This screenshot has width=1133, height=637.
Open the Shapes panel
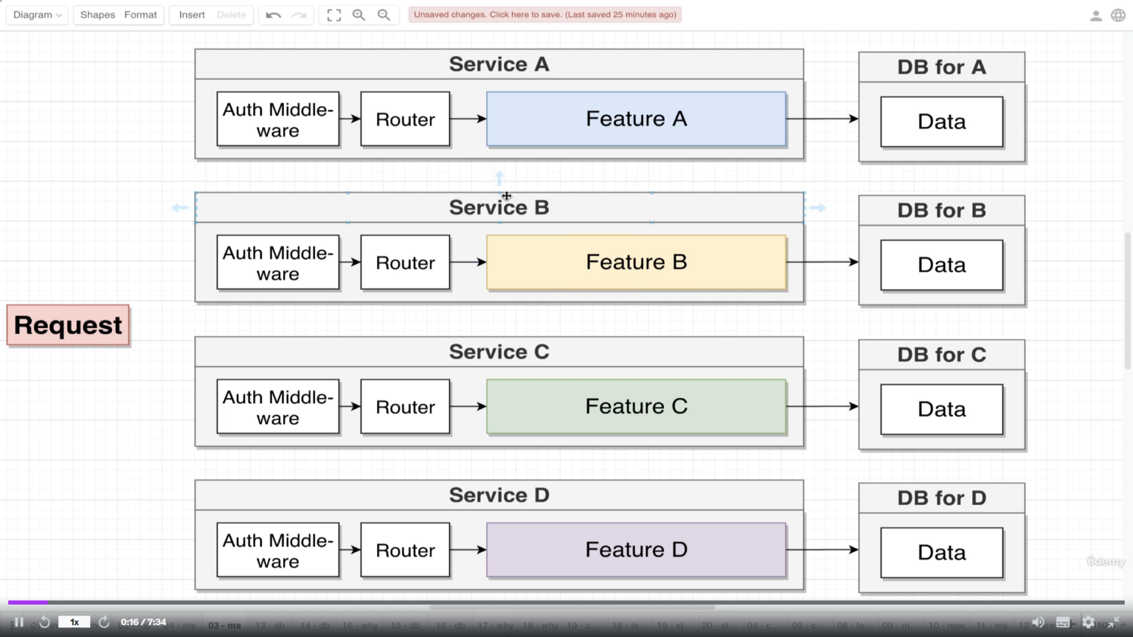(97, 15)
